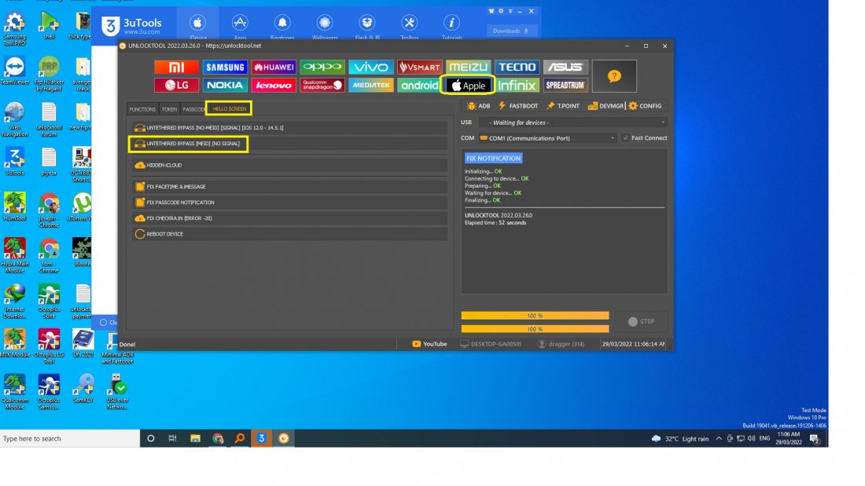This screenshot has width=865, height=486.
Task: Open the SamKEY desktop shortcut
Action: (83, 388)
